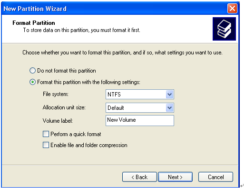Click the Volume label: caption text
Image resolution: width=245 pixels, height=191 pixels.
[58, 121]
